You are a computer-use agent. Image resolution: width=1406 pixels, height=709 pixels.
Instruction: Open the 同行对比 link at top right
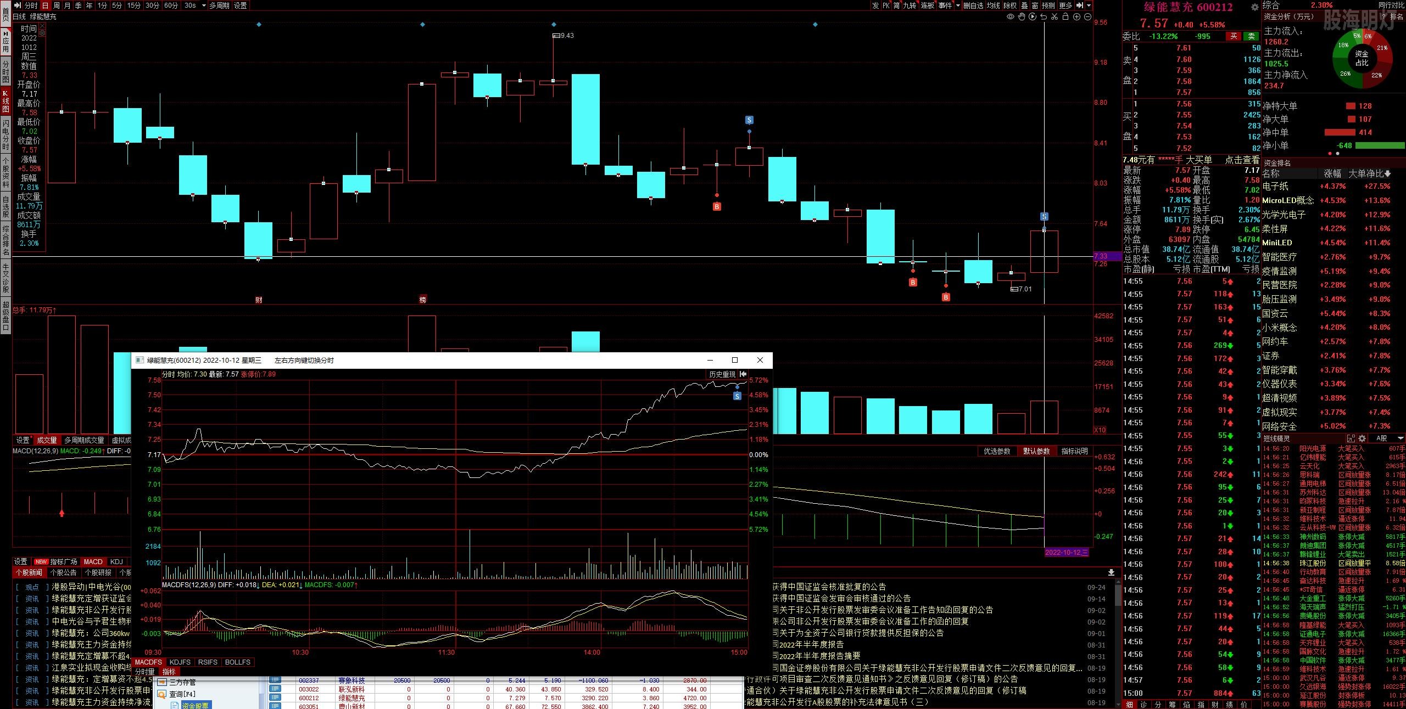pyautogui.click(x=1391, y=5)
